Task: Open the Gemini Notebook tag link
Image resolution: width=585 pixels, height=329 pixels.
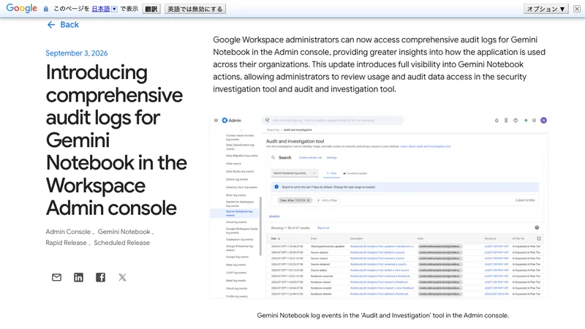Action: point(124,232)
